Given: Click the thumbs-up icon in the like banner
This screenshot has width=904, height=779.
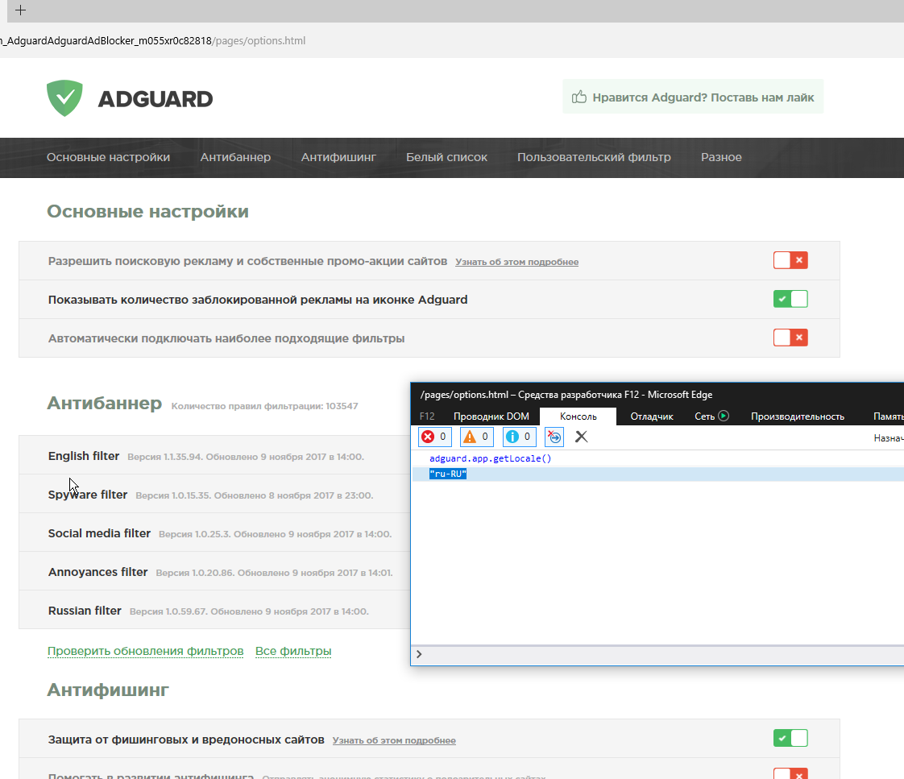Looking at the screenshot, I should tap(578, 96).
